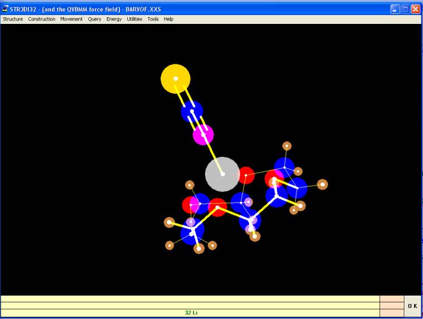Click the "32 Li" status bar text

click(191, 313)
